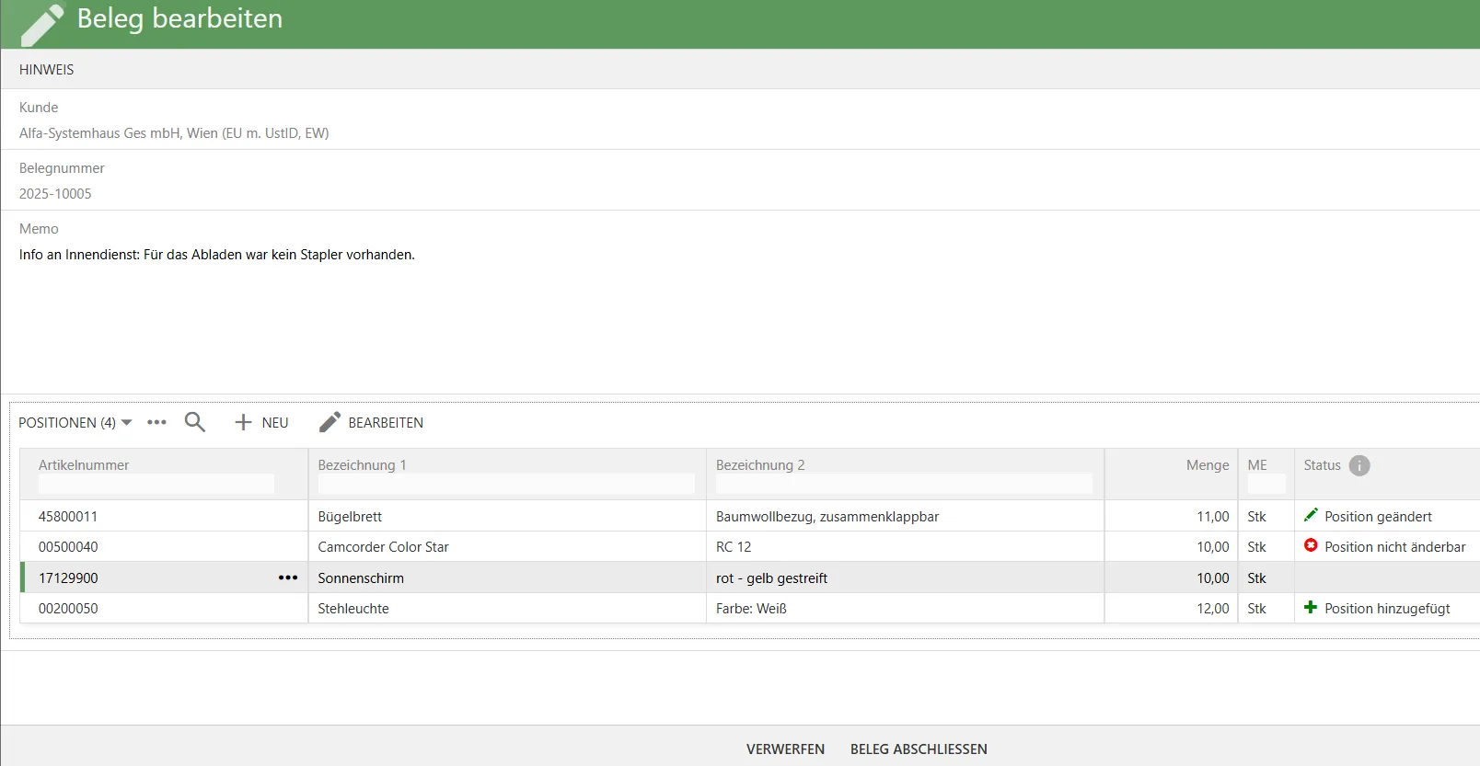Click the Bezeichnung 1 filter field
Screen dimensions: 1480x766
coord(506,484)
